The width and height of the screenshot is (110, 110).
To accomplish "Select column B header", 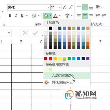I will click(21, 42).
